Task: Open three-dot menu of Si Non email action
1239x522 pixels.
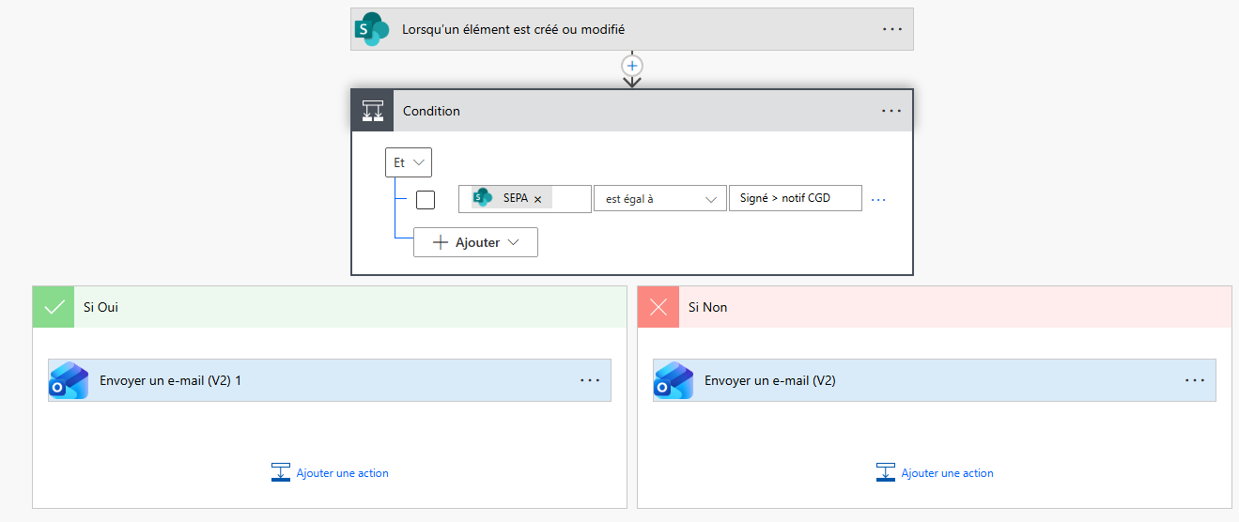Action: click(1195, 380)
